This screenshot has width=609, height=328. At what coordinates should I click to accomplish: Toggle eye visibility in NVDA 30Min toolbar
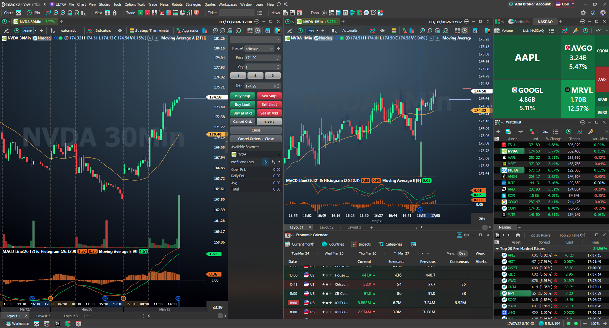pos(120,31)
